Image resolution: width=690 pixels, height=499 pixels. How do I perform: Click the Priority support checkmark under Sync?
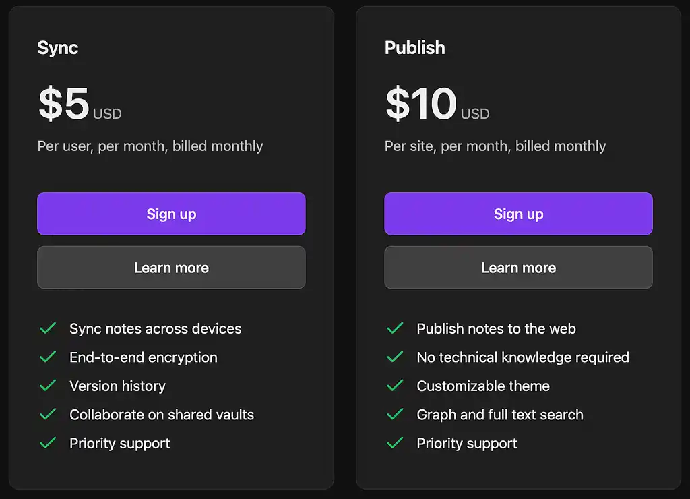48,443
